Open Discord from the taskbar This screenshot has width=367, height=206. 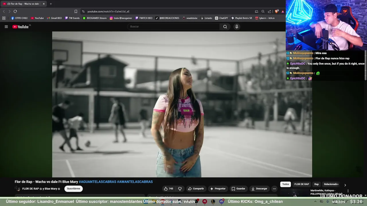coord(221,201)
